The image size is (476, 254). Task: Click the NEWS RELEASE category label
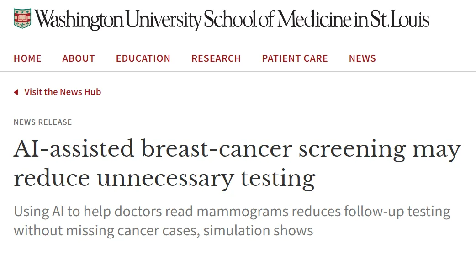[43, 122]
